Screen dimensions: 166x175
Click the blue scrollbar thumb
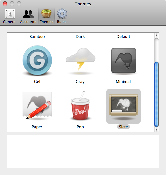click(x=156, y=94)
